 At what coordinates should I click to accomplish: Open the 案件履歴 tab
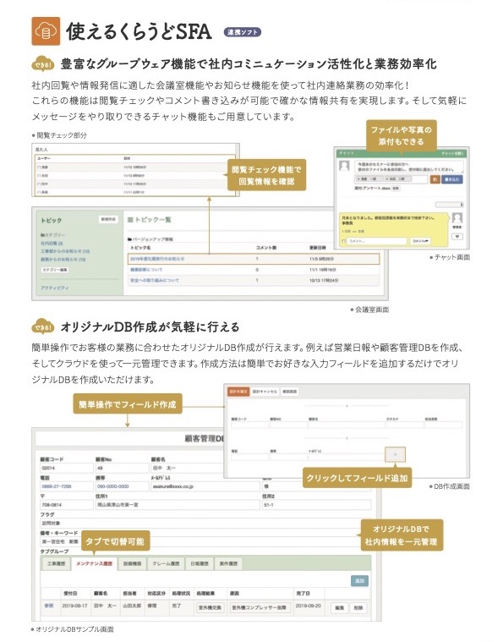(229, 564)
